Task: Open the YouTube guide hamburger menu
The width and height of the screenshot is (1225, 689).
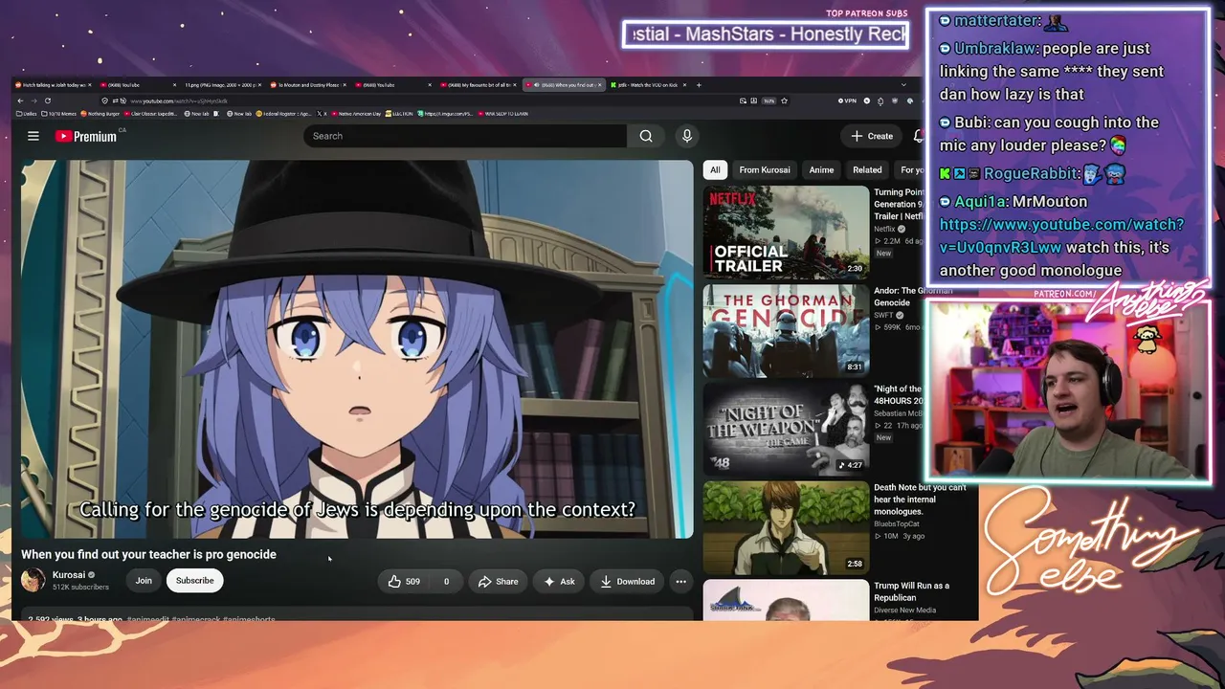Action: [33, 136]
